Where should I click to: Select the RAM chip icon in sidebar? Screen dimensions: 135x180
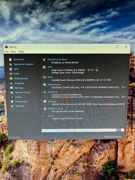pos(11,74)
